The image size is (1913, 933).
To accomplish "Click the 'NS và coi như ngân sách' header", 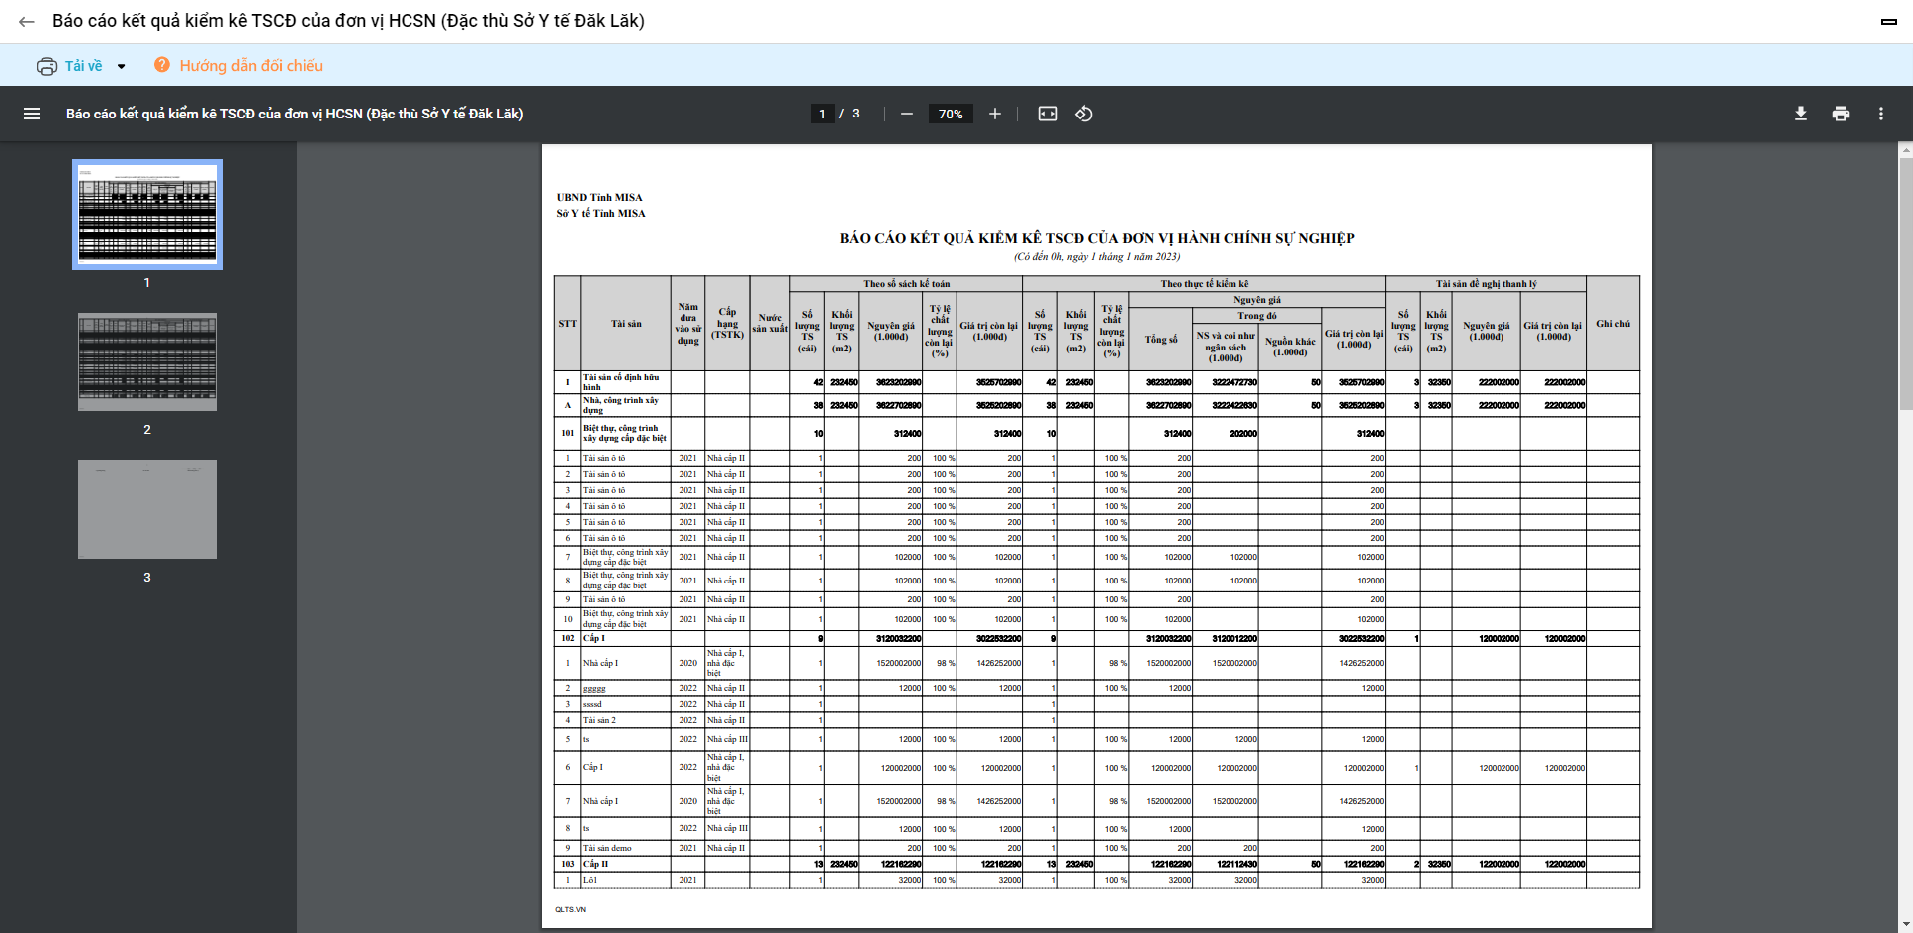I will (x=1226, y=347).
